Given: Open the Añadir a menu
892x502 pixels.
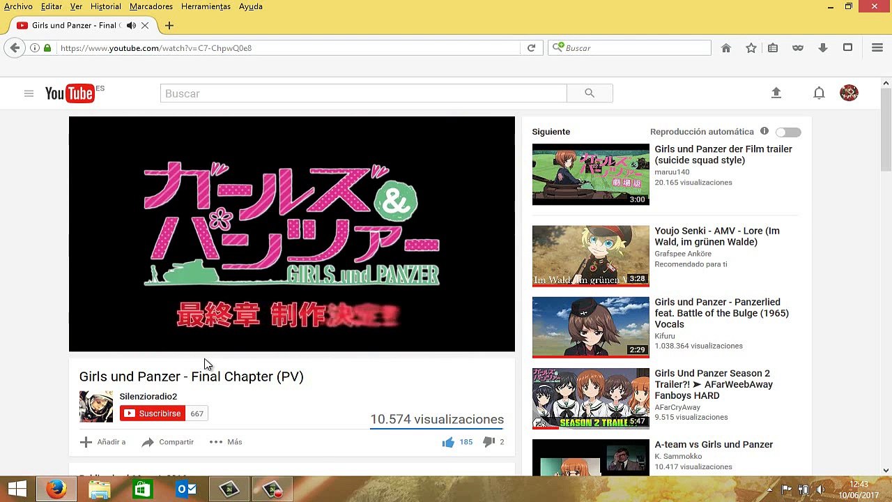Looking at the screenshot, I should point(102,442).
